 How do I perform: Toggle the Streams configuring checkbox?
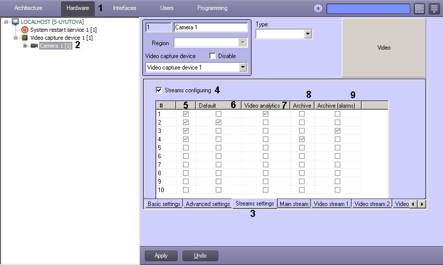tap(159, 90)
